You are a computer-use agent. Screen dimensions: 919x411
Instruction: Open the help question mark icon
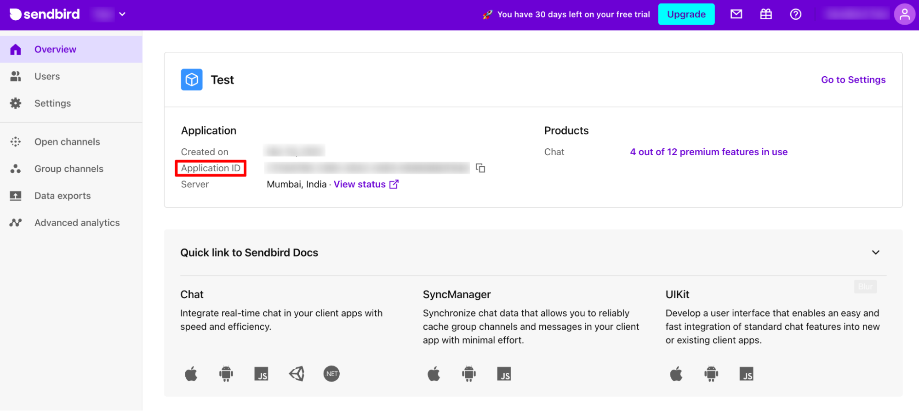click(796, 14)
